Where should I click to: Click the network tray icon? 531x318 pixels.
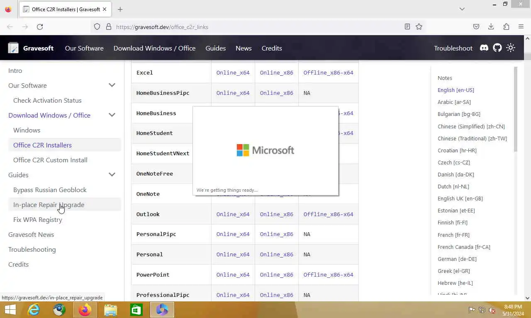tap(482, 310)
